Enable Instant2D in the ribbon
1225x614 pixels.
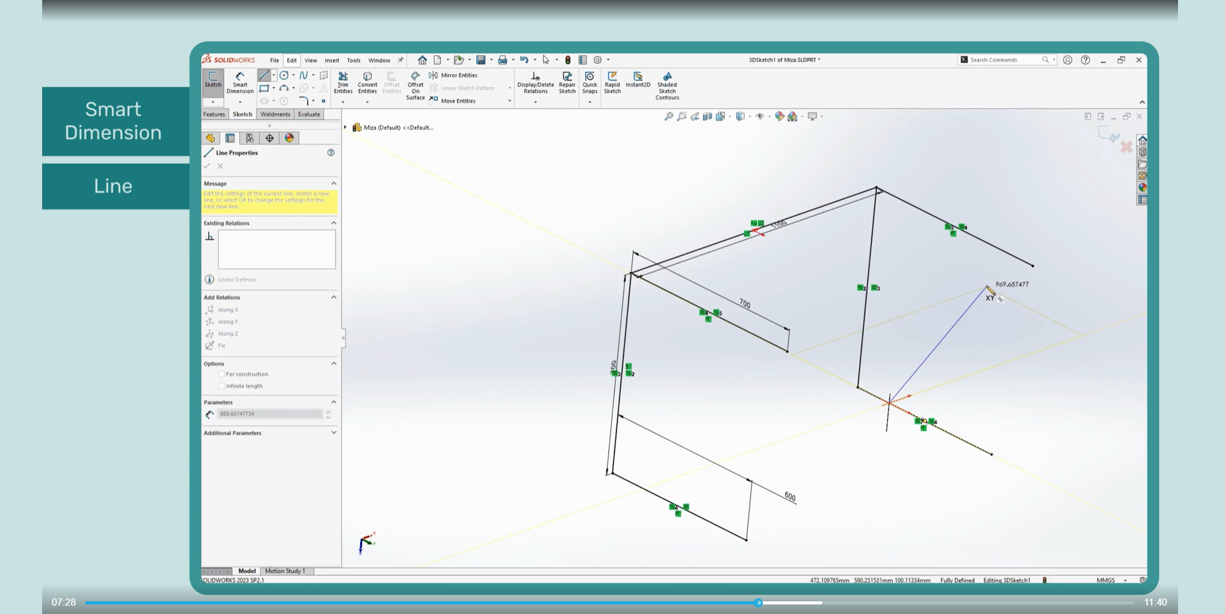[x=637, y=79]
